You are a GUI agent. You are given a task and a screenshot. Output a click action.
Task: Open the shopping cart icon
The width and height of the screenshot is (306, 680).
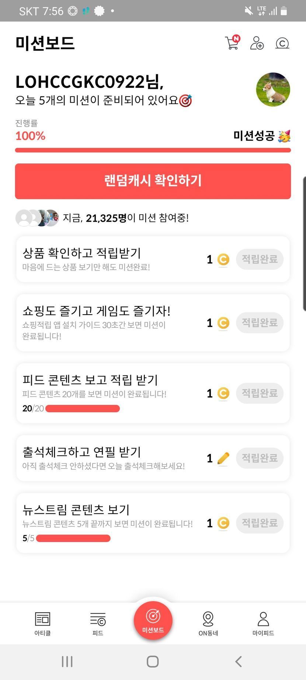232,43
